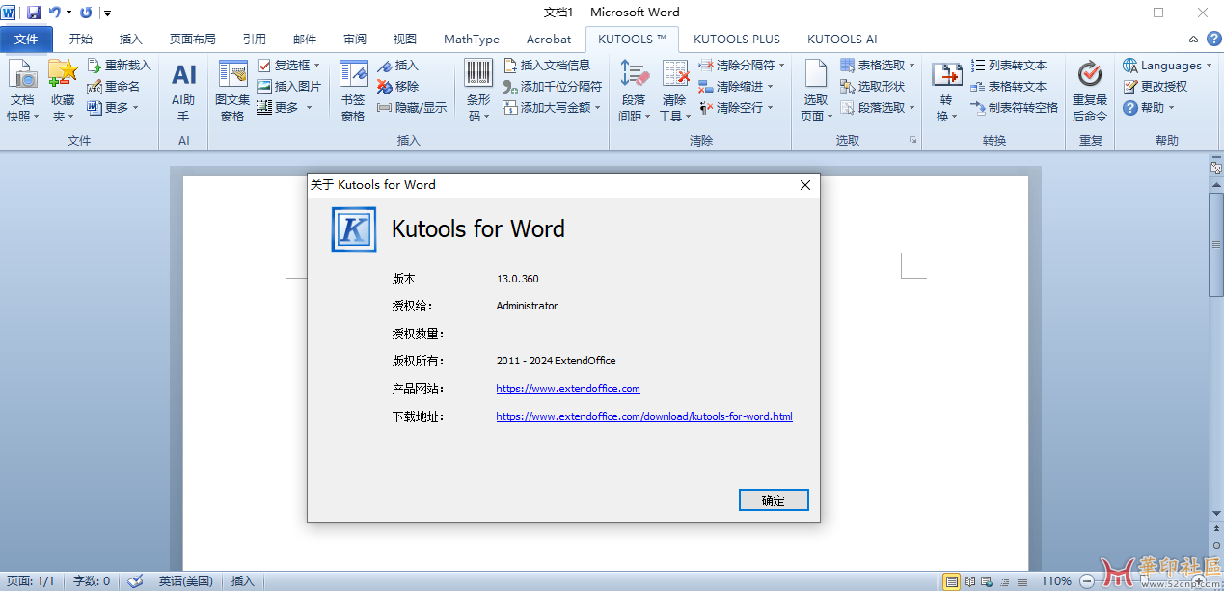
Task: Switch to the Home (开始) tab
Action: (x=81, y=40)
